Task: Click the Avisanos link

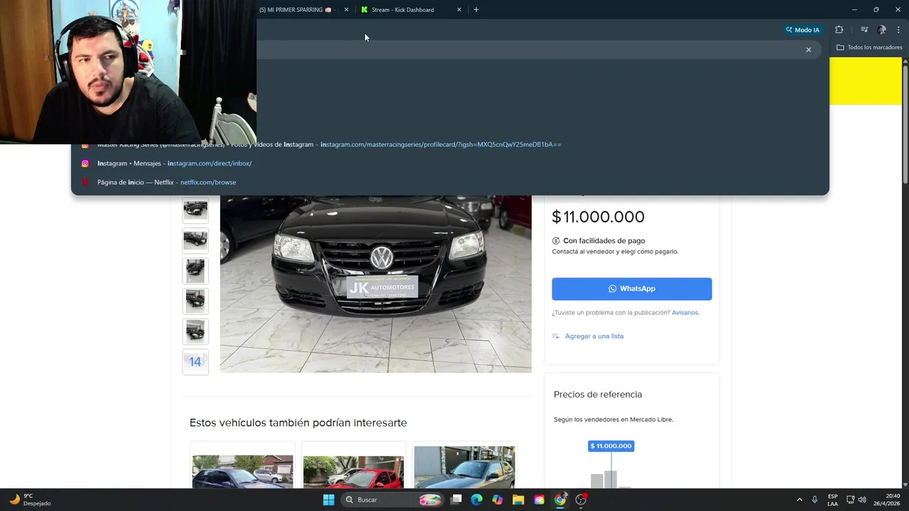Action: (685, 312)
